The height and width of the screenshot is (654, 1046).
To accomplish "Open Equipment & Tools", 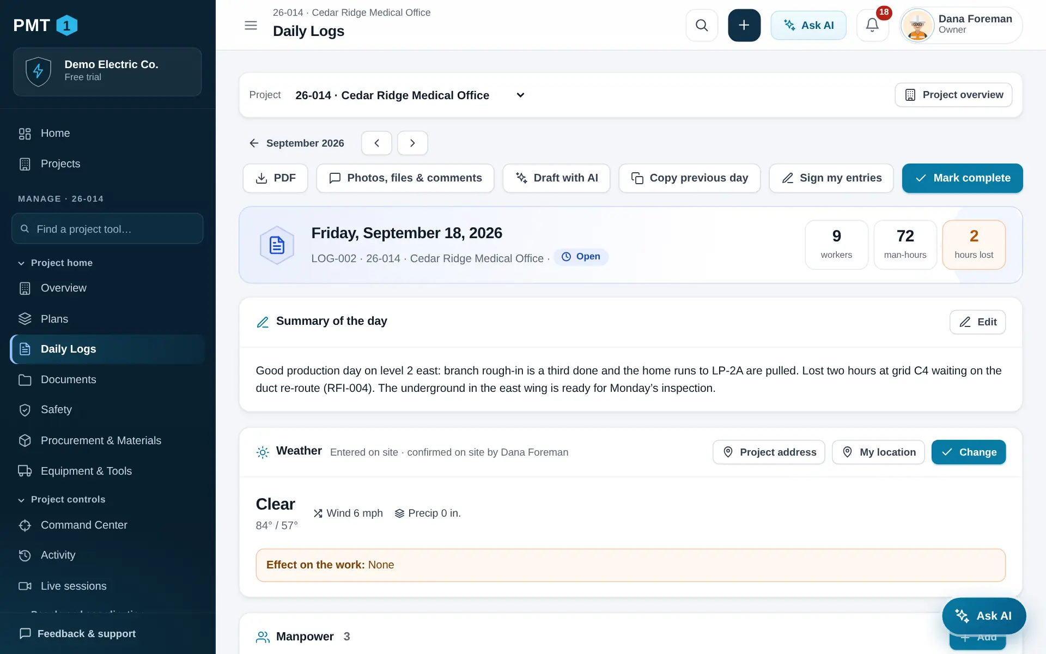I will pos(107,471).
